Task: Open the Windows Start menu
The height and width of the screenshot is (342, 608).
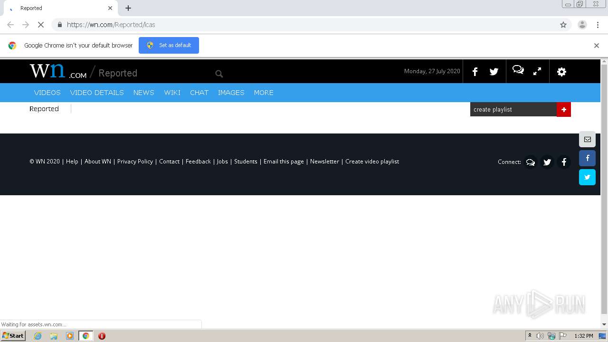Action: point(13,336)
